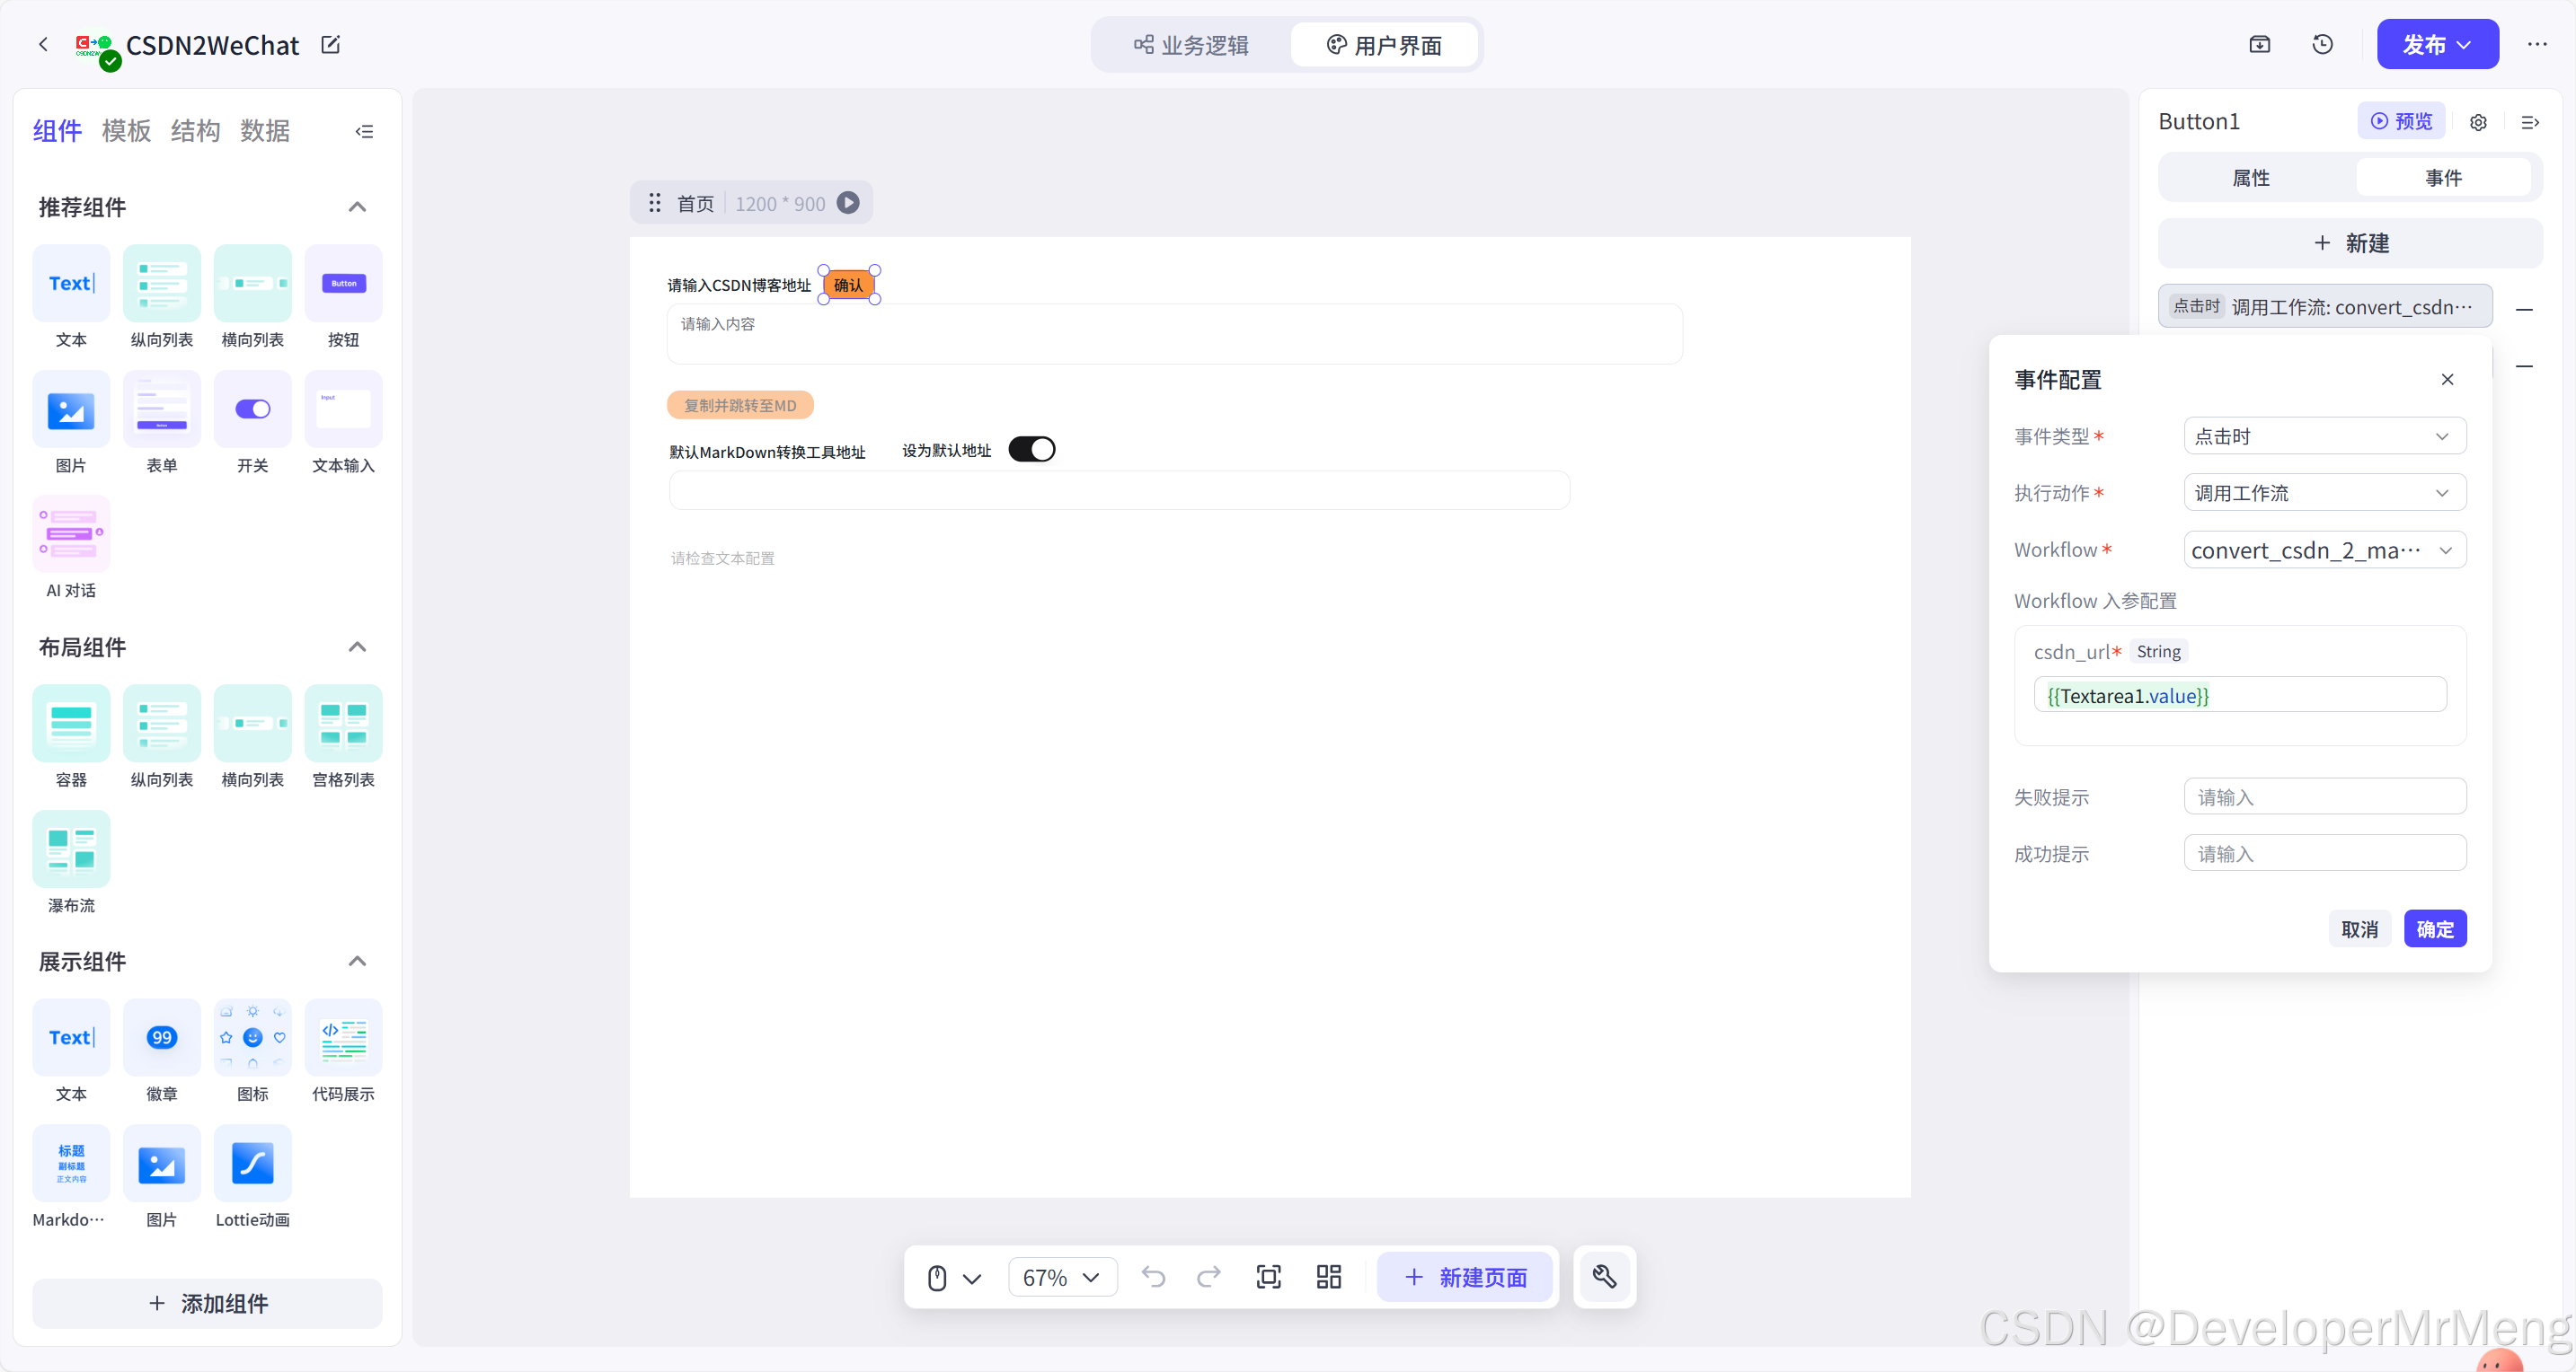
Task: Click the 确定 confirm button
Action: [2434, 928]
